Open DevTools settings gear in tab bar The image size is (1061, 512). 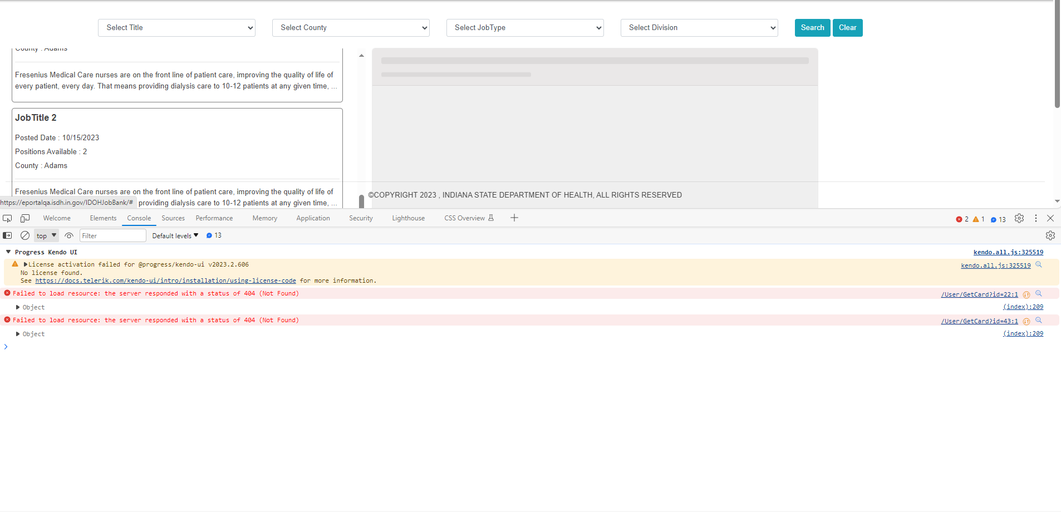pos(1019,218)
